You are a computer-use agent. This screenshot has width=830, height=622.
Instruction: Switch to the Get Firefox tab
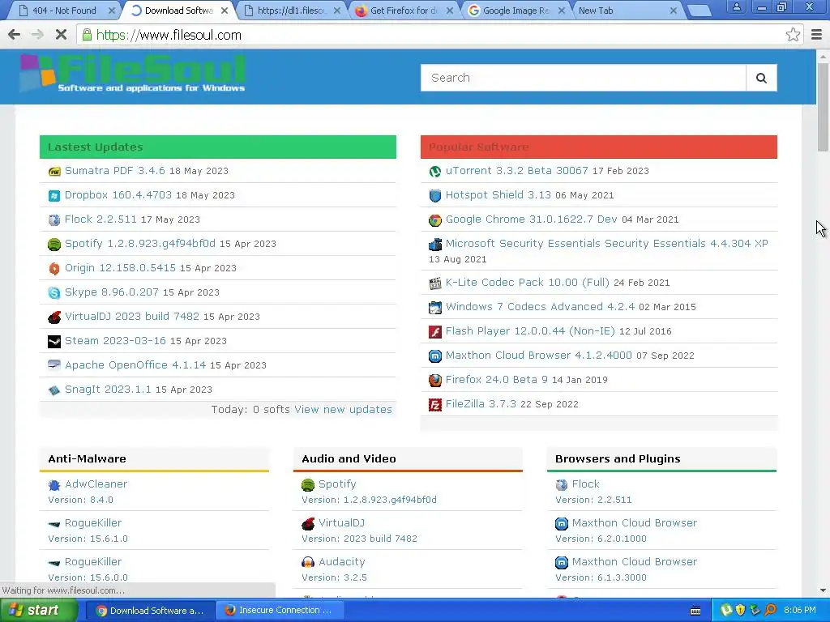coord(404,11)
